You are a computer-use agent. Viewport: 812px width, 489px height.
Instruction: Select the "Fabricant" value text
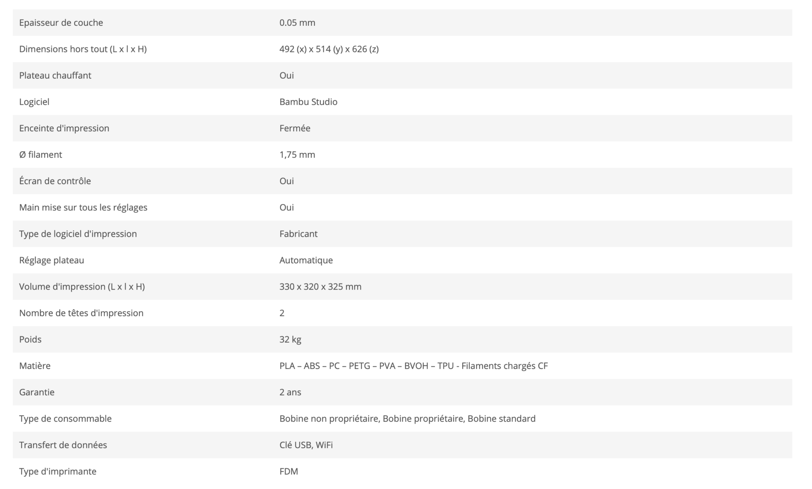pyautogui.click(x=298, y=234)
